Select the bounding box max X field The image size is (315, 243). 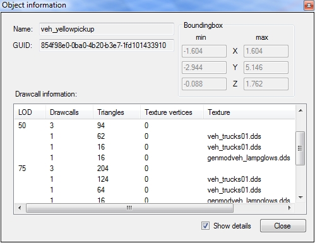(x=266, y=51)
